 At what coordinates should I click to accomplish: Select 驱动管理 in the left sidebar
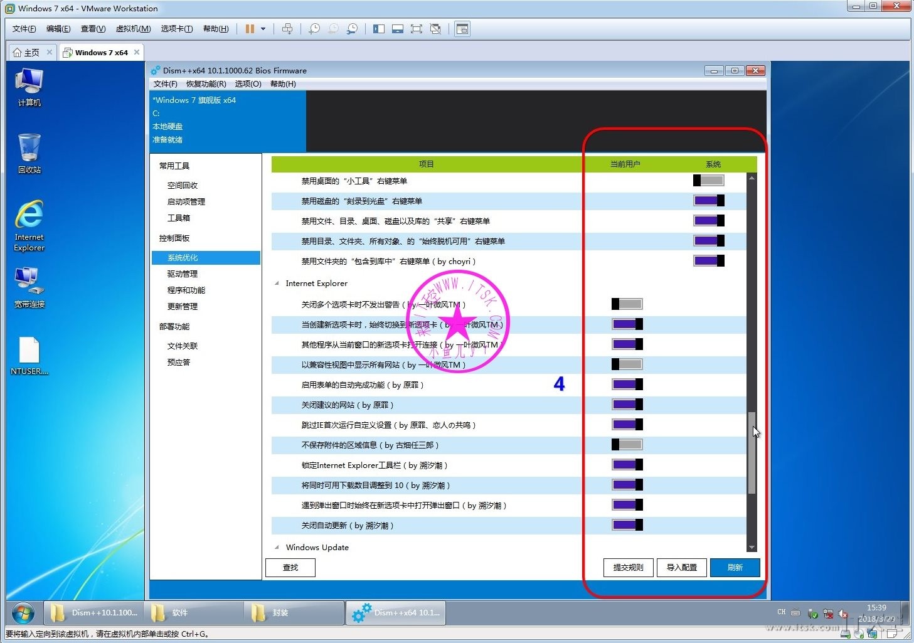click(x=183, y=274)
